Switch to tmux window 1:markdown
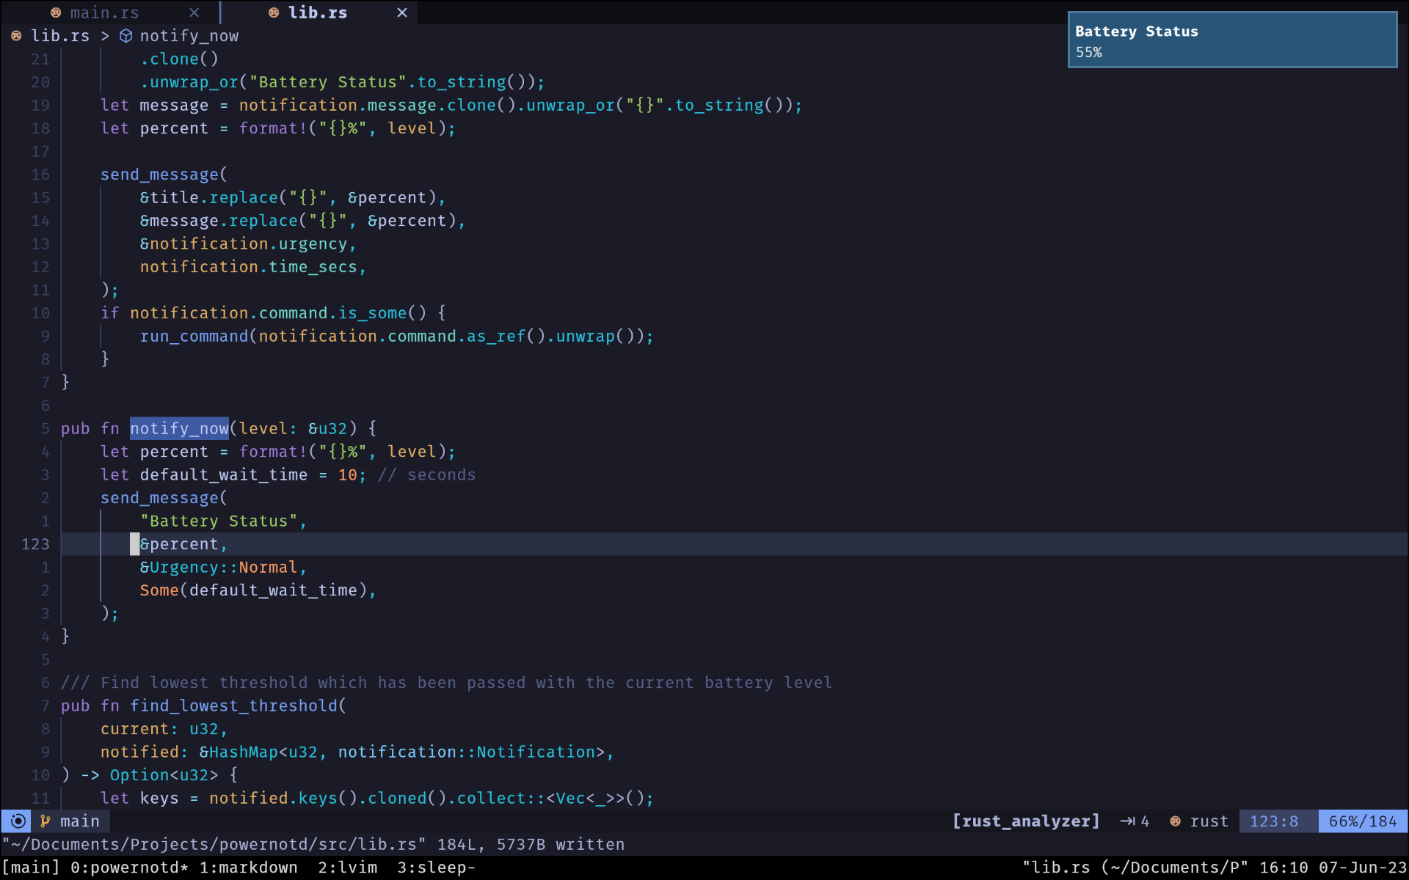 [249, 868]
